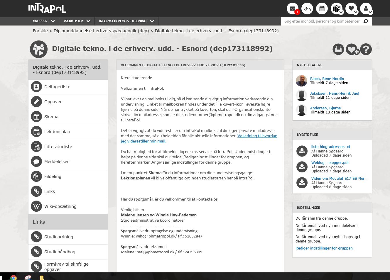Select Lektionsplan menu label
The image size is (390, 280).
[57, 132]
